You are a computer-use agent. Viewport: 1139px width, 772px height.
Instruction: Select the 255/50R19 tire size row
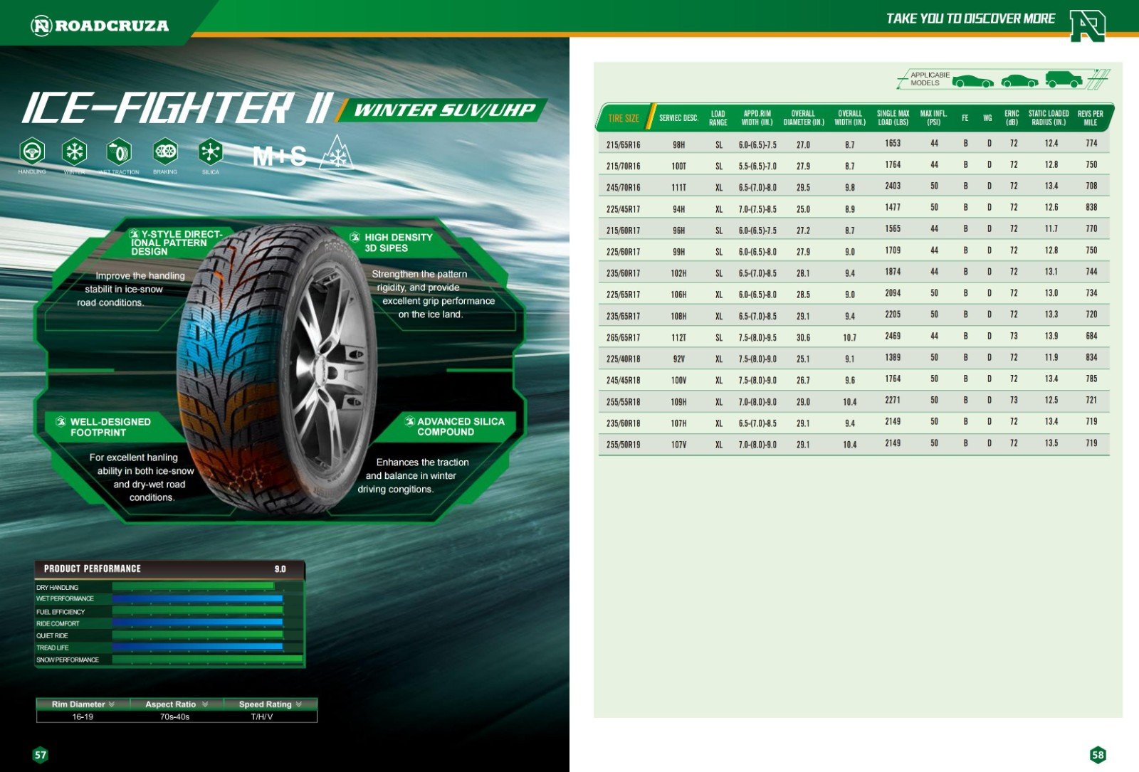(623, 445)
